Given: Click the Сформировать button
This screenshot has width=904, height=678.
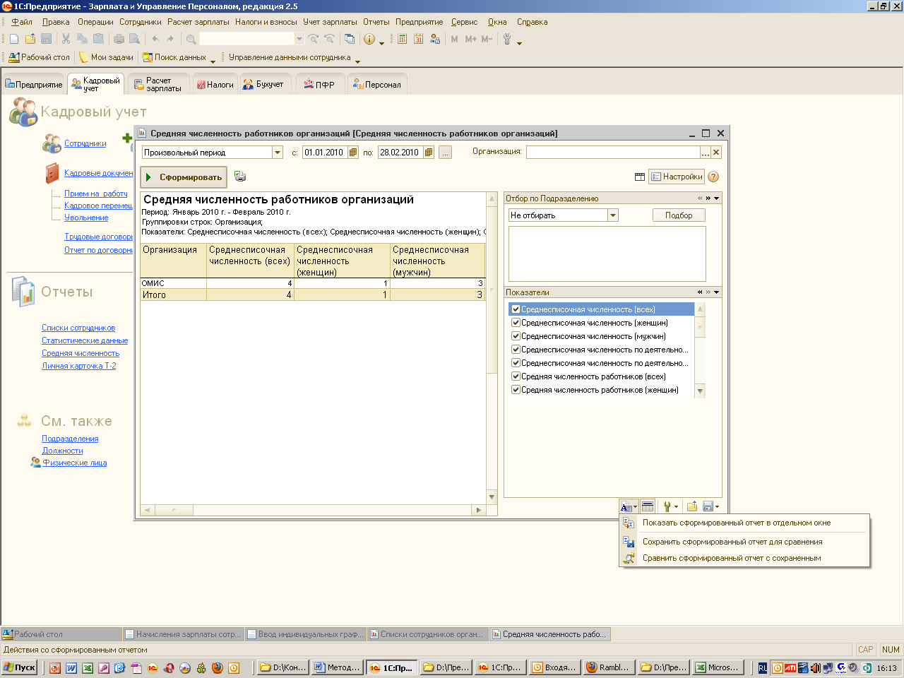Looking at the screenshot, I should point(184,177).
